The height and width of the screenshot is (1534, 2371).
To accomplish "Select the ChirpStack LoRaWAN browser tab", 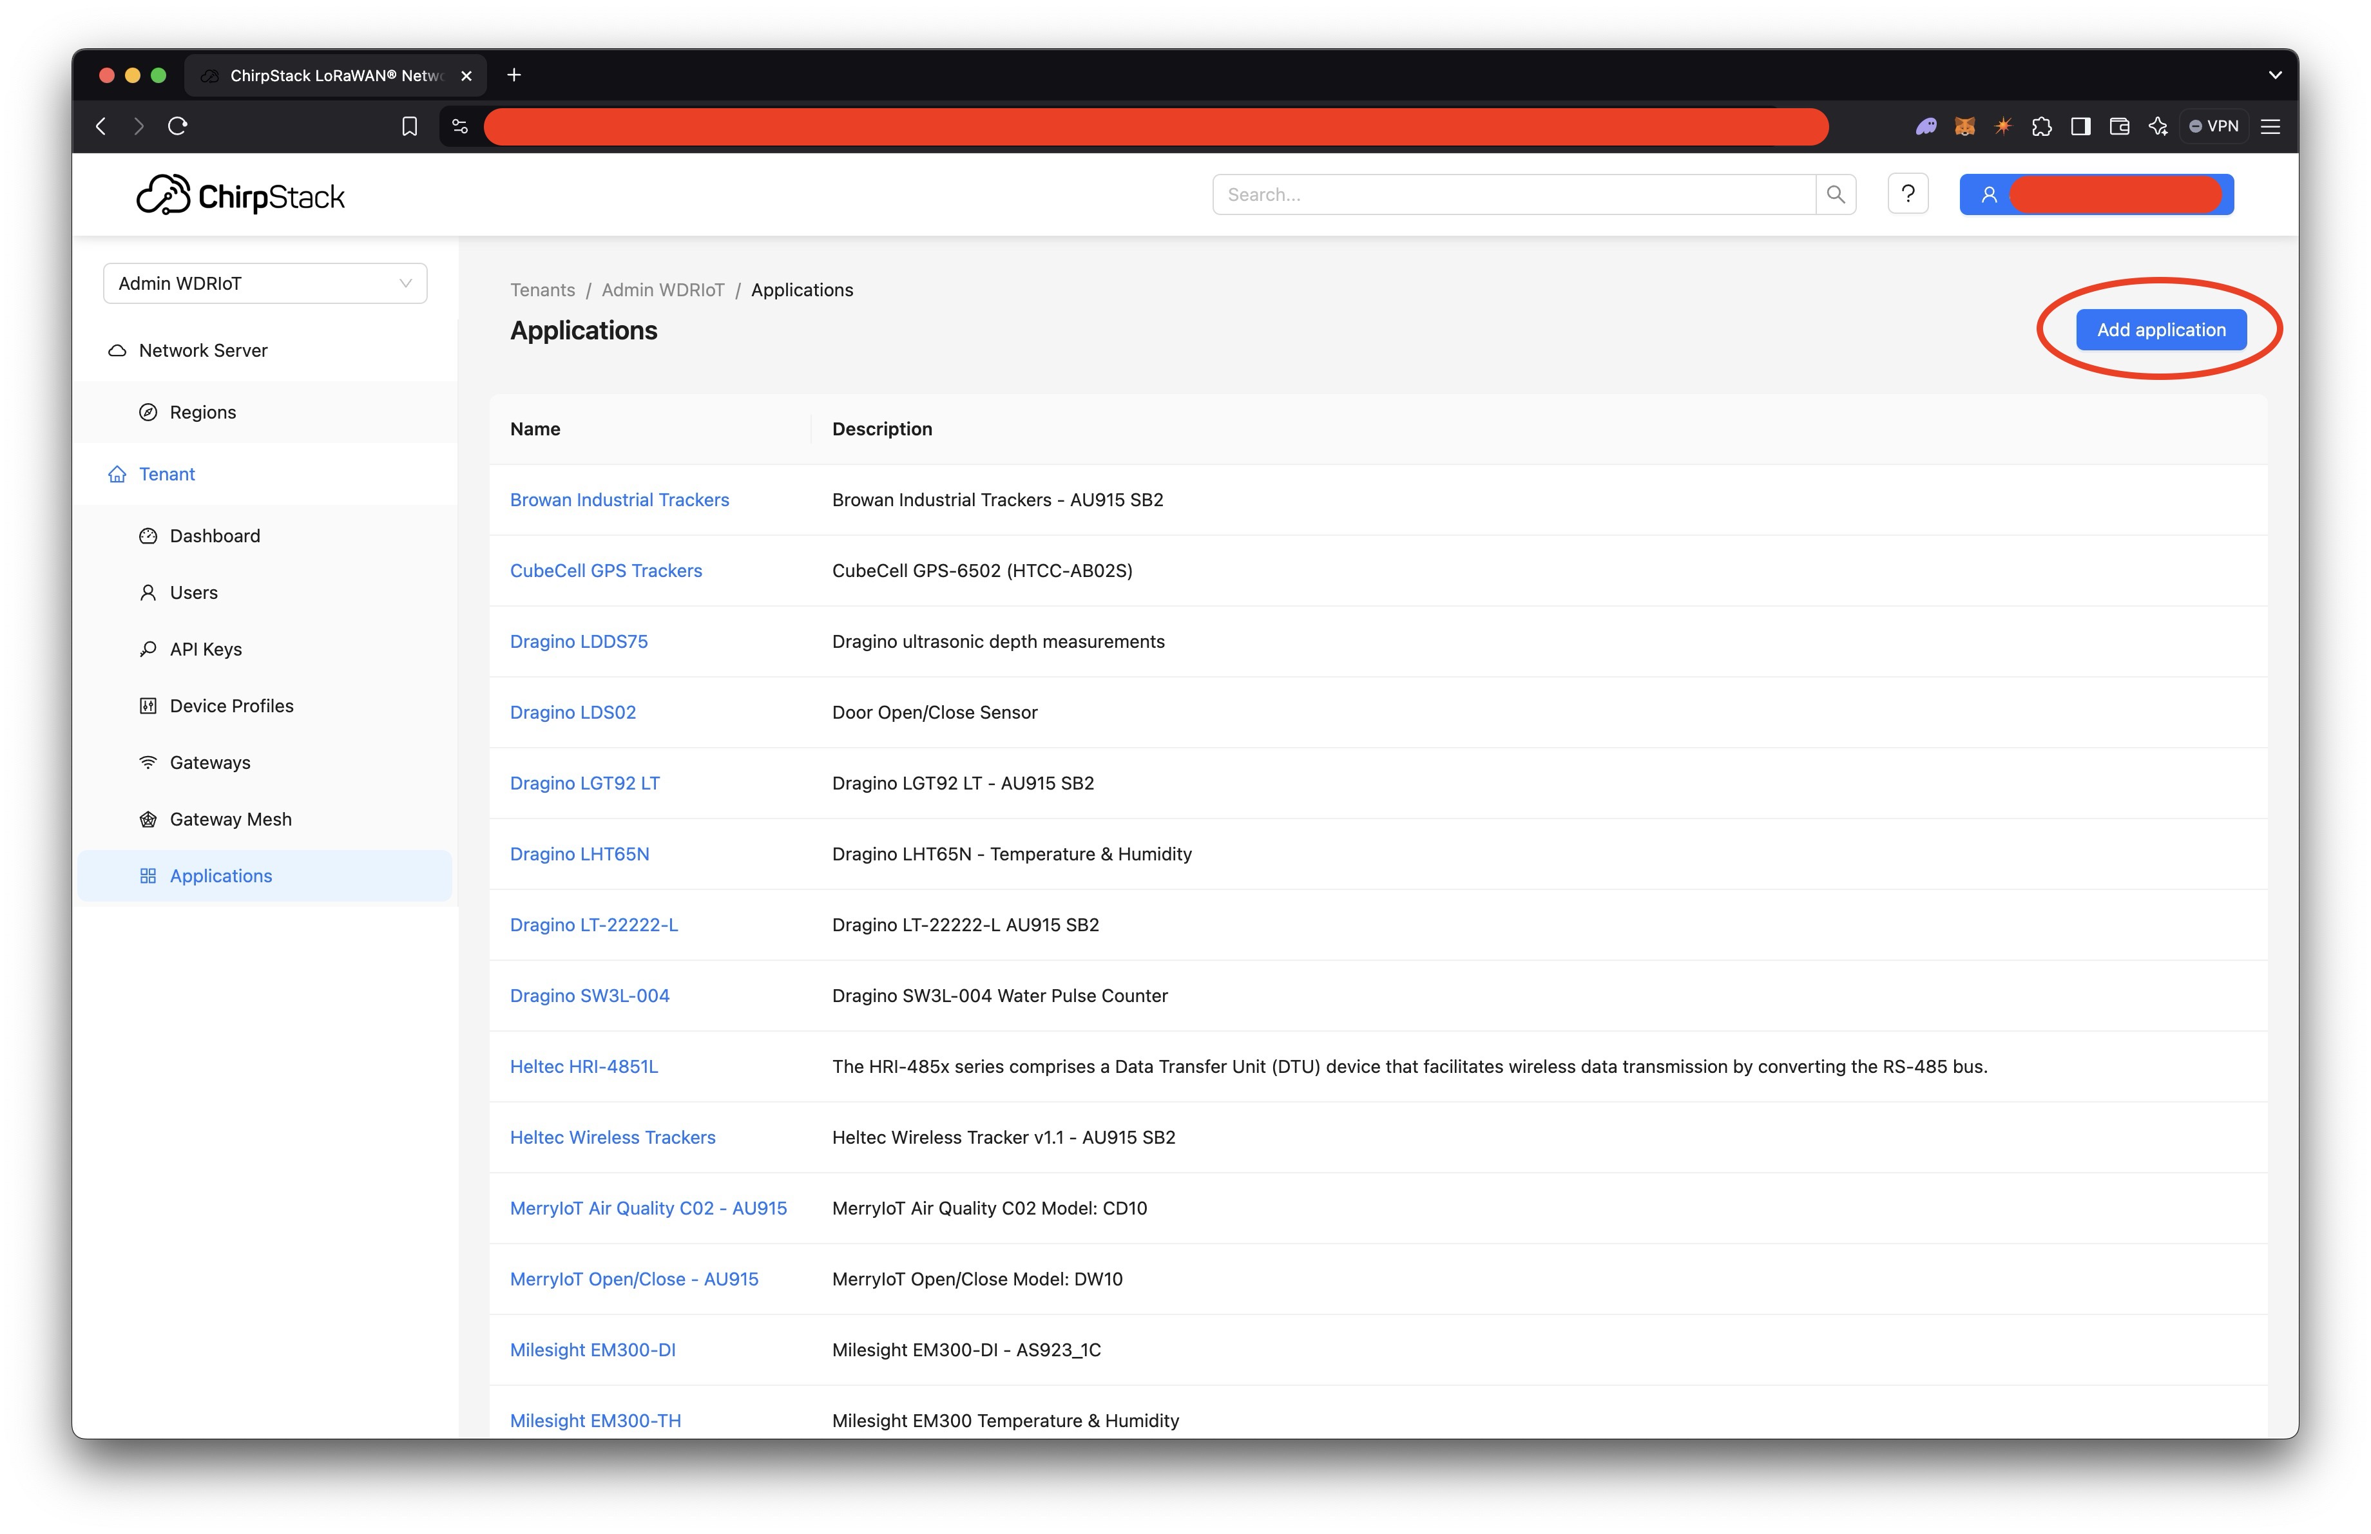I will coord(335,75).
